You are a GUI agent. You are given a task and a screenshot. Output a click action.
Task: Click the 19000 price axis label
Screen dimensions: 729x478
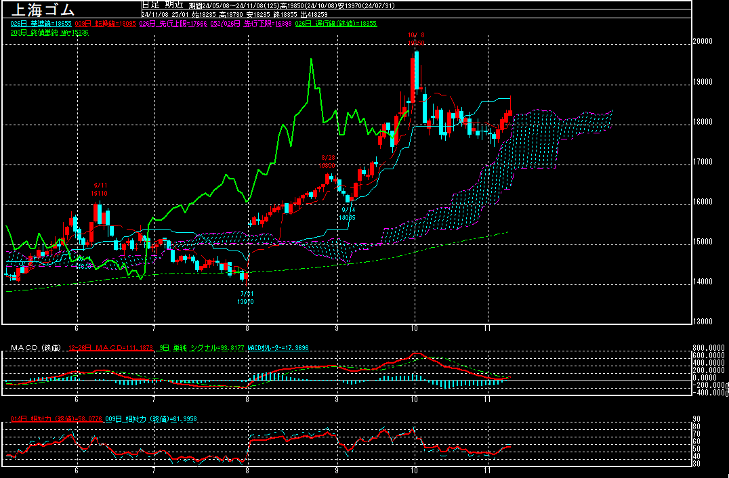703,82
